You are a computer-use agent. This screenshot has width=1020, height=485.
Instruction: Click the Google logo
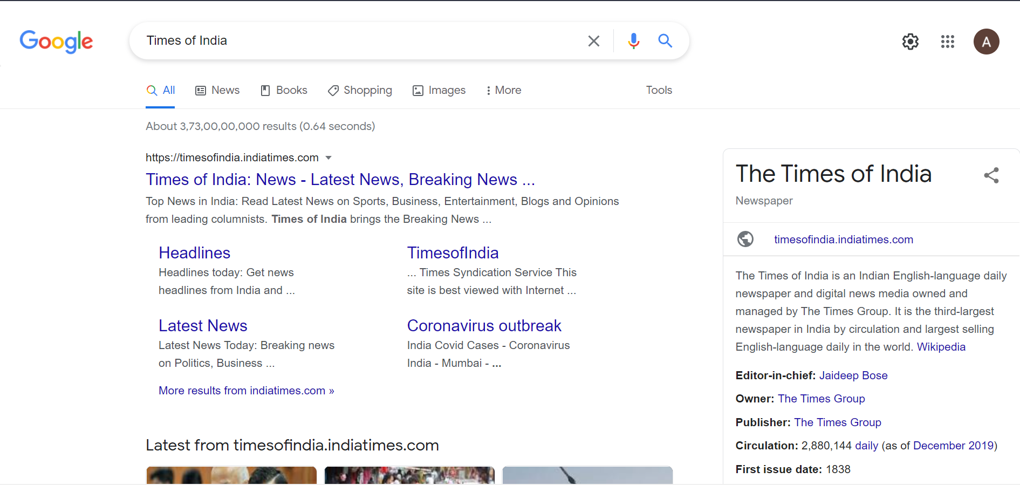tap(56, 42)
